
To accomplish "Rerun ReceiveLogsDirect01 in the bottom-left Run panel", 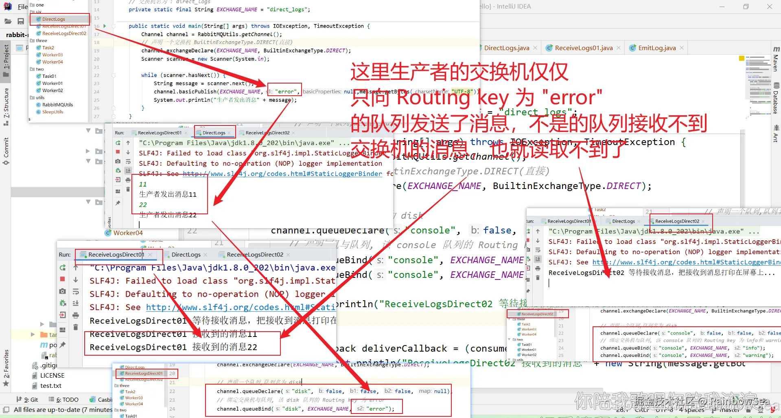I will (x=63, y=268).
